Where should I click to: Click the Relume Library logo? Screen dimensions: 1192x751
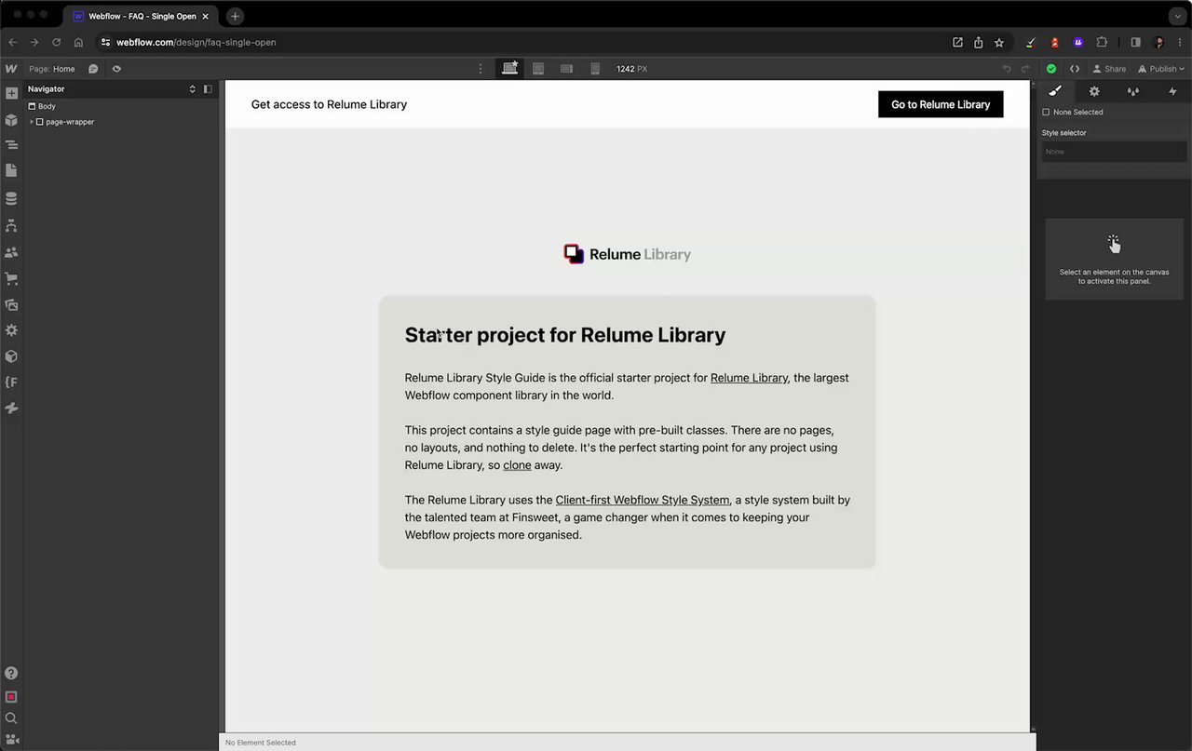click(x=628, y=254)
